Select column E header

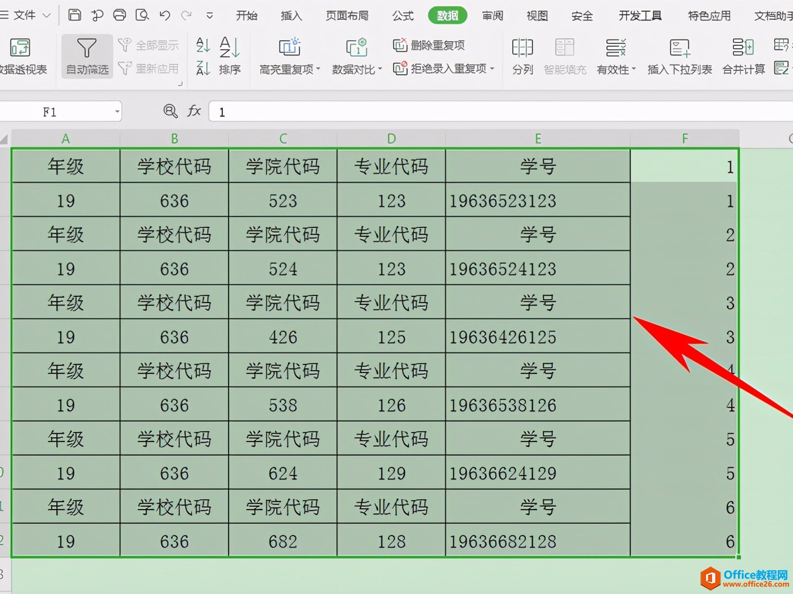point(538,139)
